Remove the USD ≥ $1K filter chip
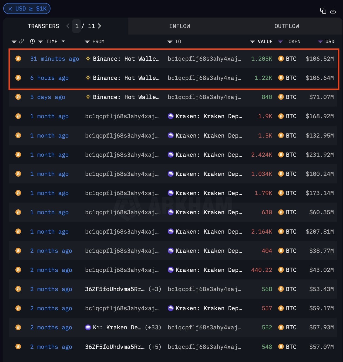The height and width of the screenshot is (362, 343). point(10,9)
